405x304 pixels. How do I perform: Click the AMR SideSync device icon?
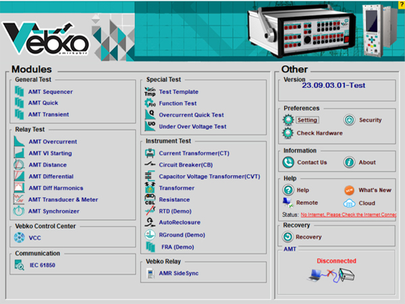pyautogui.click(x=151, y=273)
